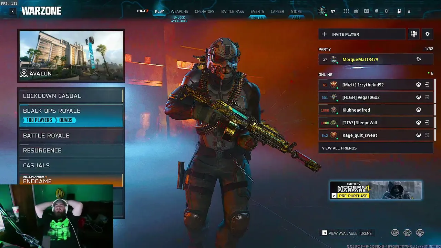
Task: Click Xbox icon for [HIGH] Vegas0Gx2
Action: click(419, 97)
